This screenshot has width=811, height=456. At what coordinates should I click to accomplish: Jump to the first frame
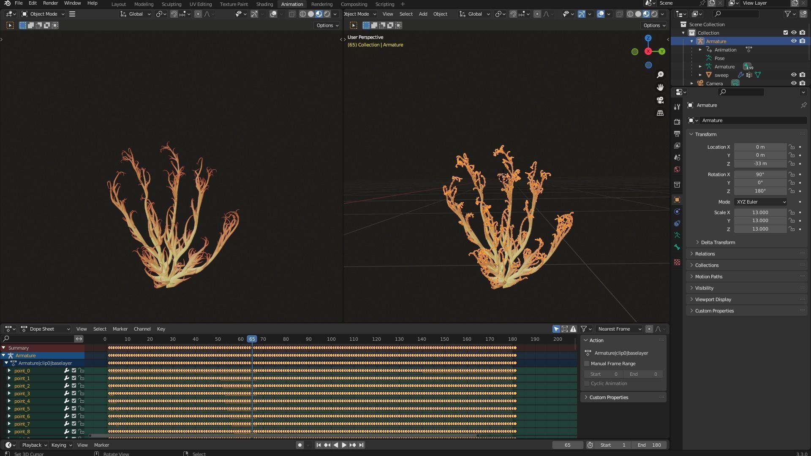(x=318, y=445)
